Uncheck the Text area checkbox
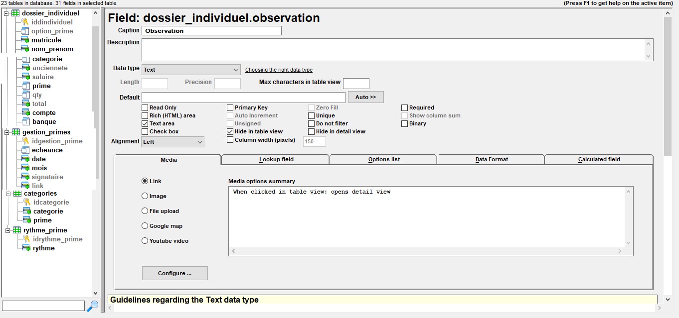 tap(145, 123)
